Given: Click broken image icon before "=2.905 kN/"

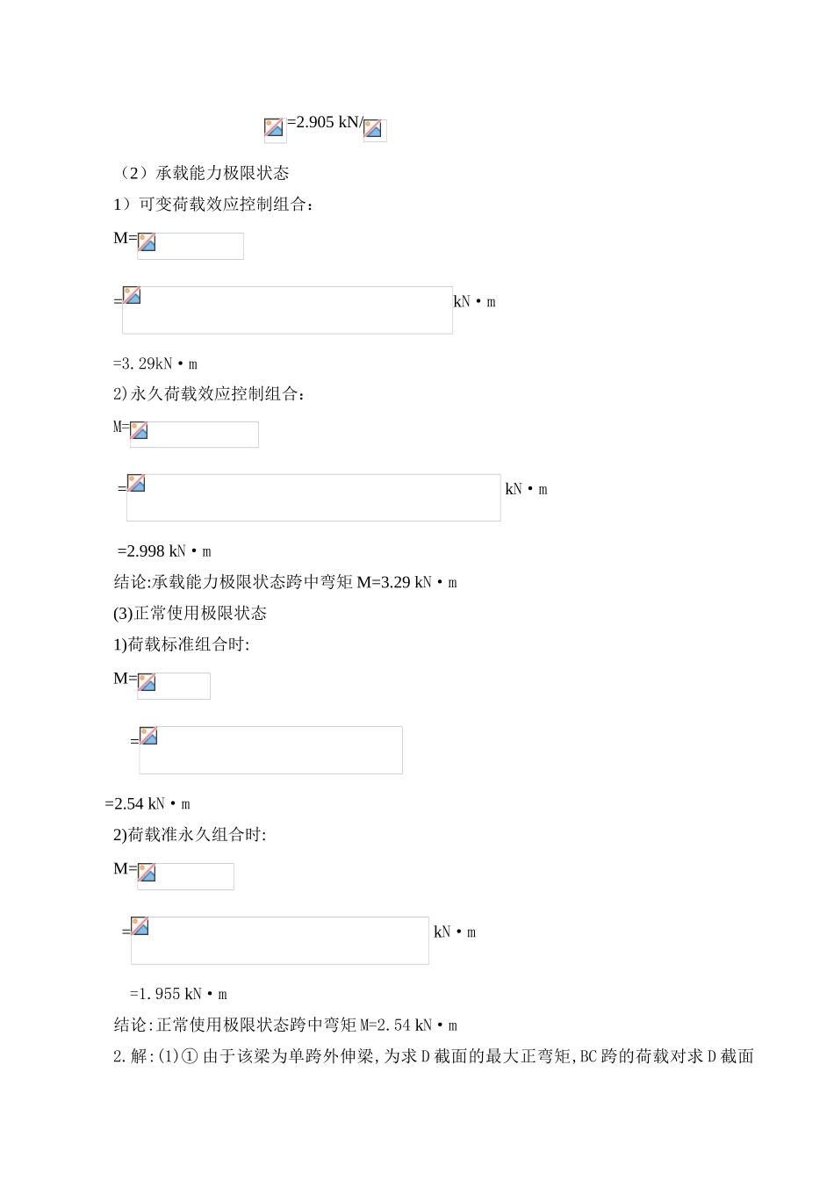Looking at the screenshot, I should click(x=275, y=129).
